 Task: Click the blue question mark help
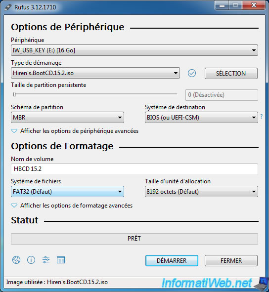262,117
